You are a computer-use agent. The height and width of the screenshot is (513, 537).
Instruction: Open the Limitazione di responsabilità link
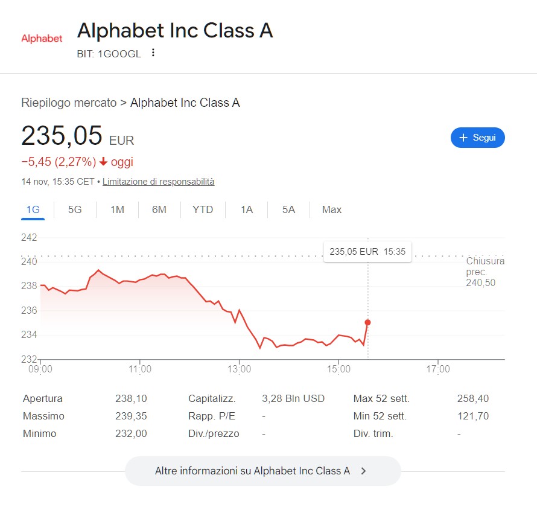click(x=158, y=182)
